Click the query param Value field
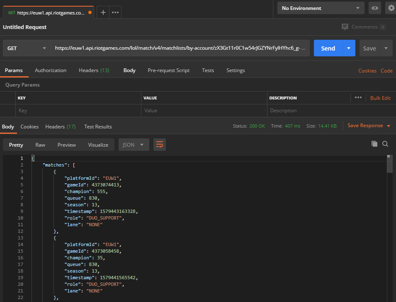Screen dimensions: 396x302 (x=204, y=111)
